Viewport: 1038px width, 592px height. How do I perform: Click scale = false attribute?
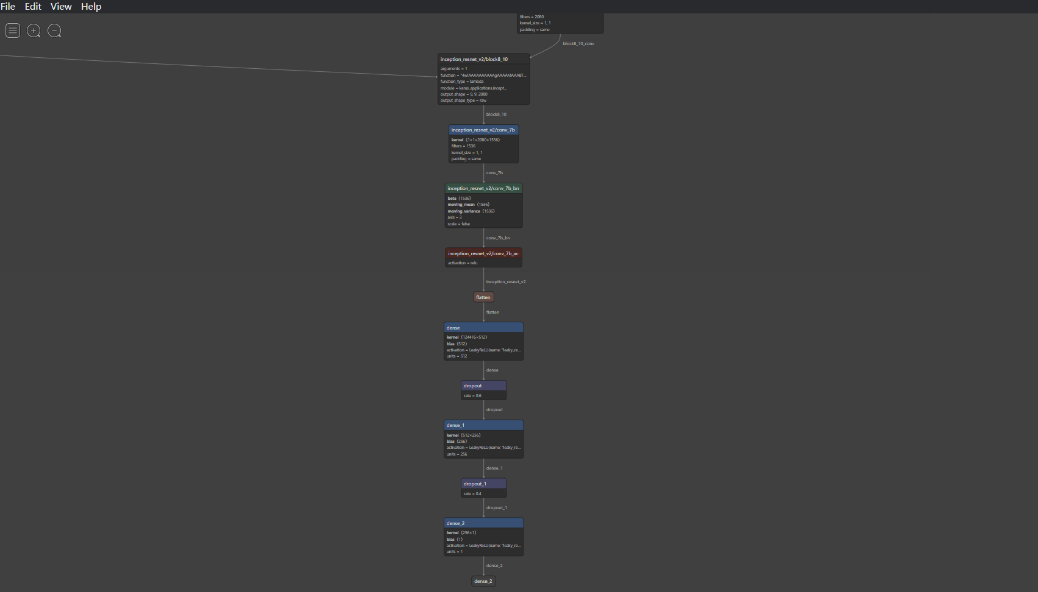pyautogui.click(x=458, y=224)
